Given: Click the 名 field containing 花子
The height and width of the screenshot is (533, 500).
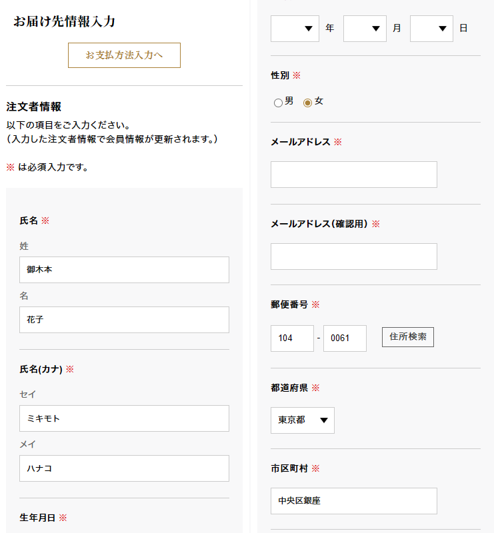Looking at the screenshot, I should click(x=124, y=320).
